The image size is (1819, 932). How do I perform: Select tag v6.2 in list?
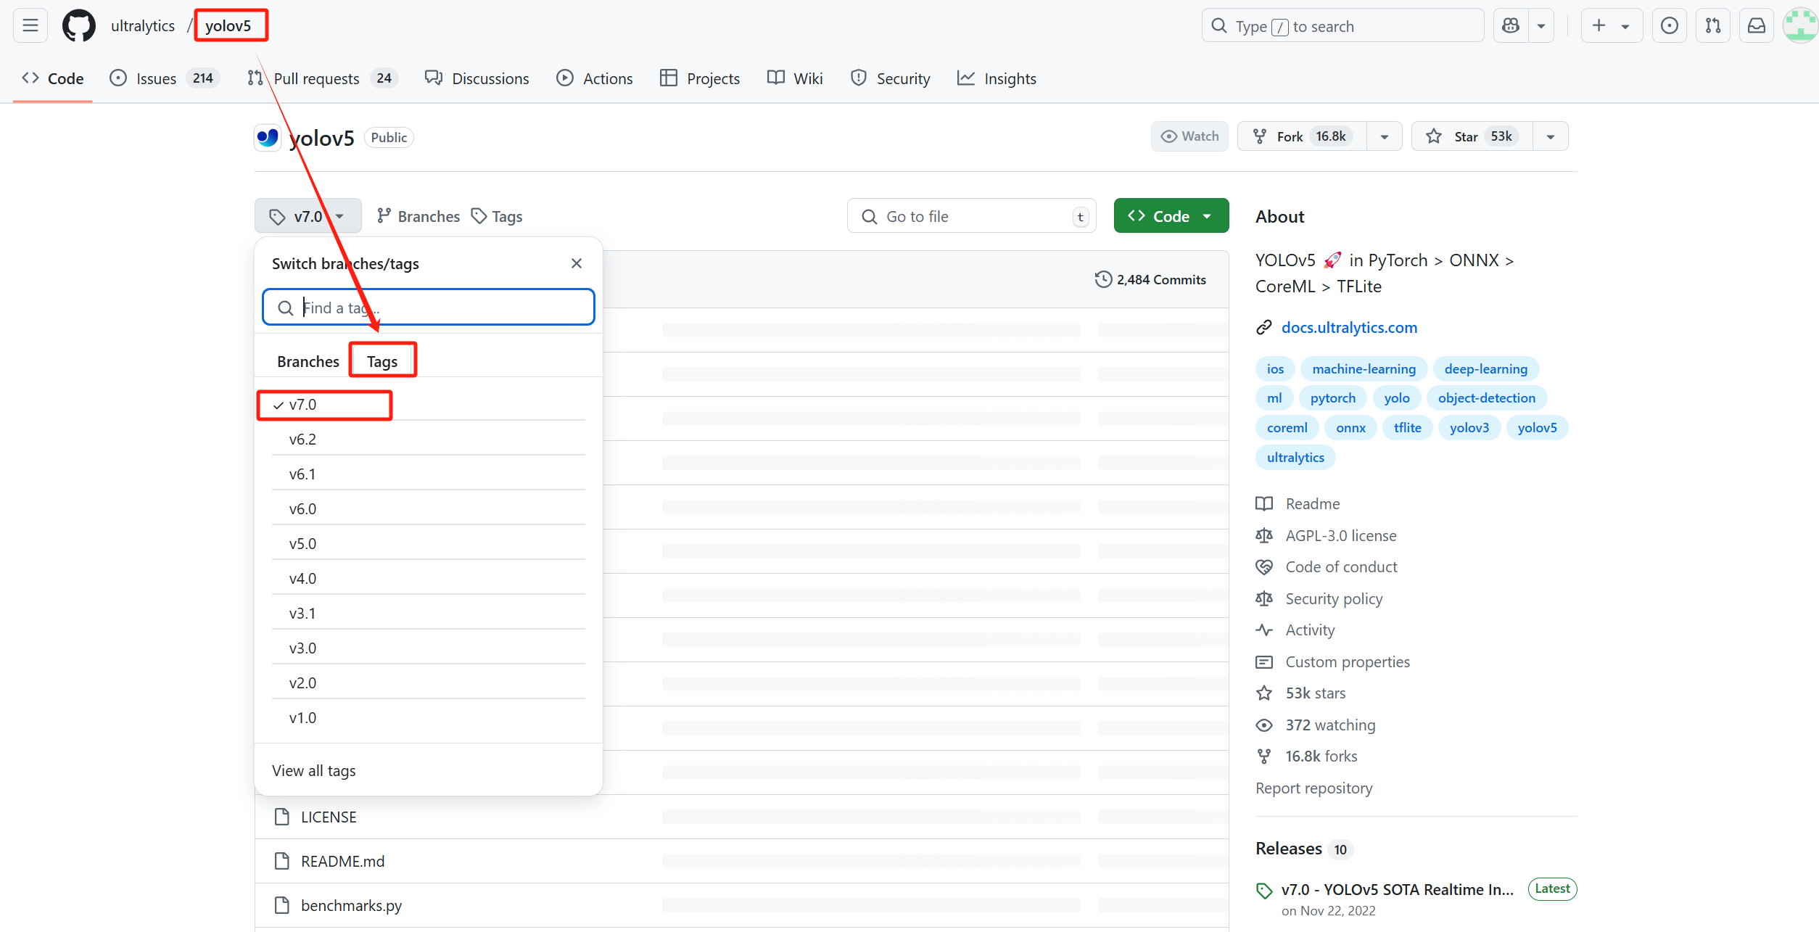tap(302, 440)
